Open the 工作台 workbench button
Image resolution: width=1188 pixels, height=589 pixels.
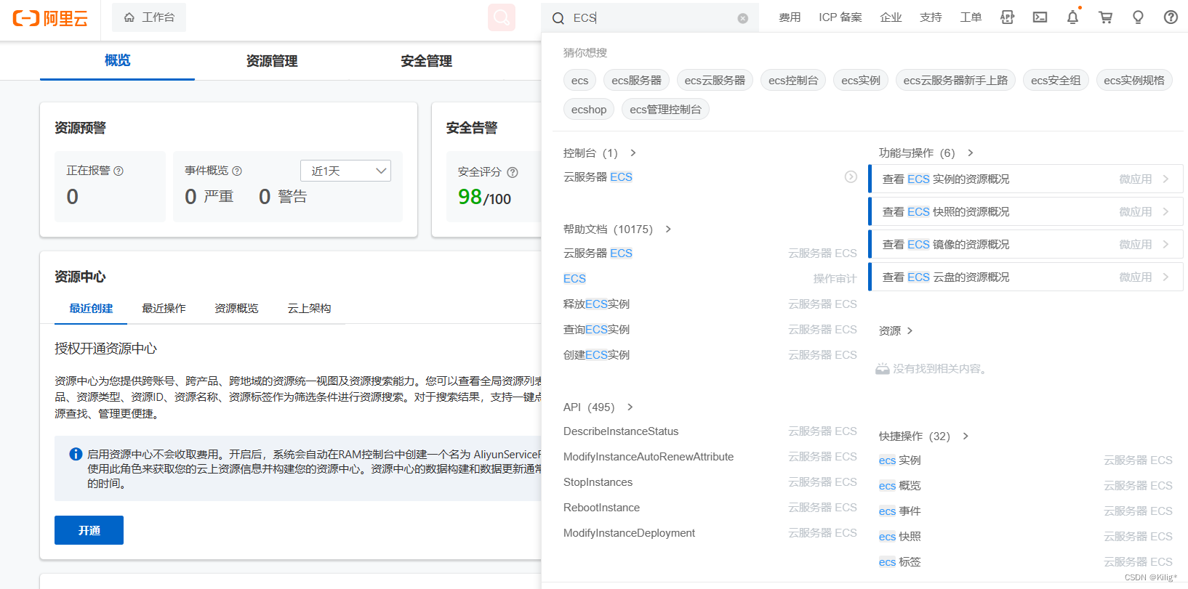pos(149,17)
